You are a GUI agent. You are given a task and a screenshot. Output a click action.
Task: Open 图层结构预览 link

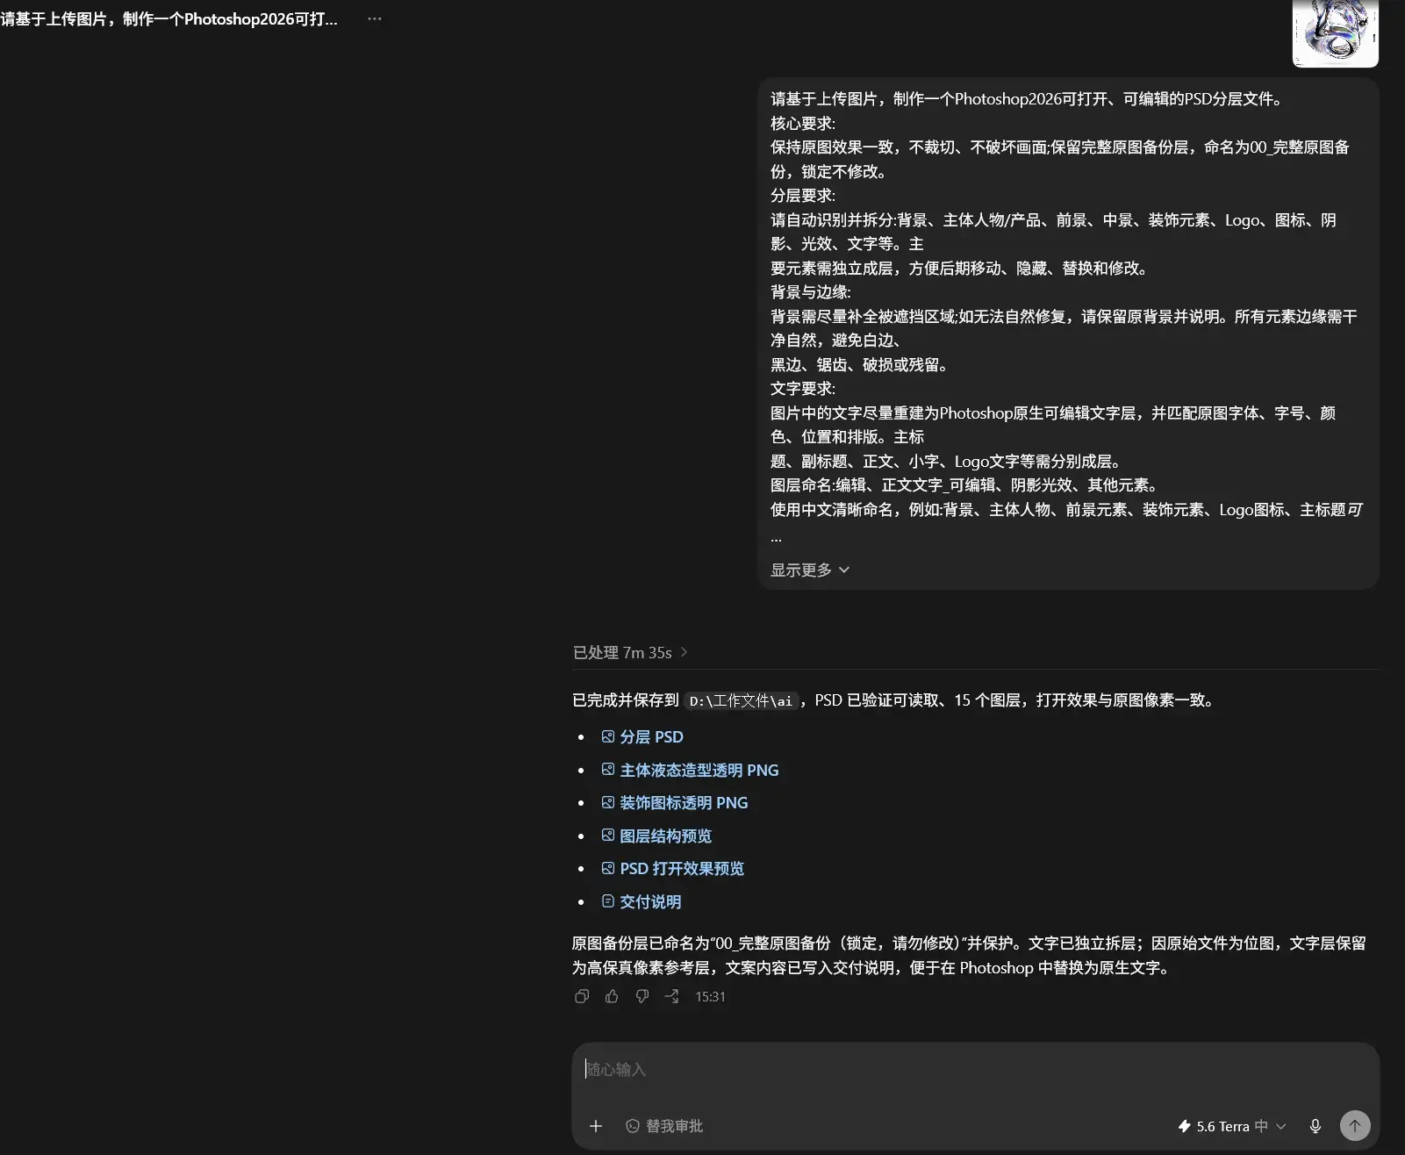pyautogui.click(x=665, y=836)
